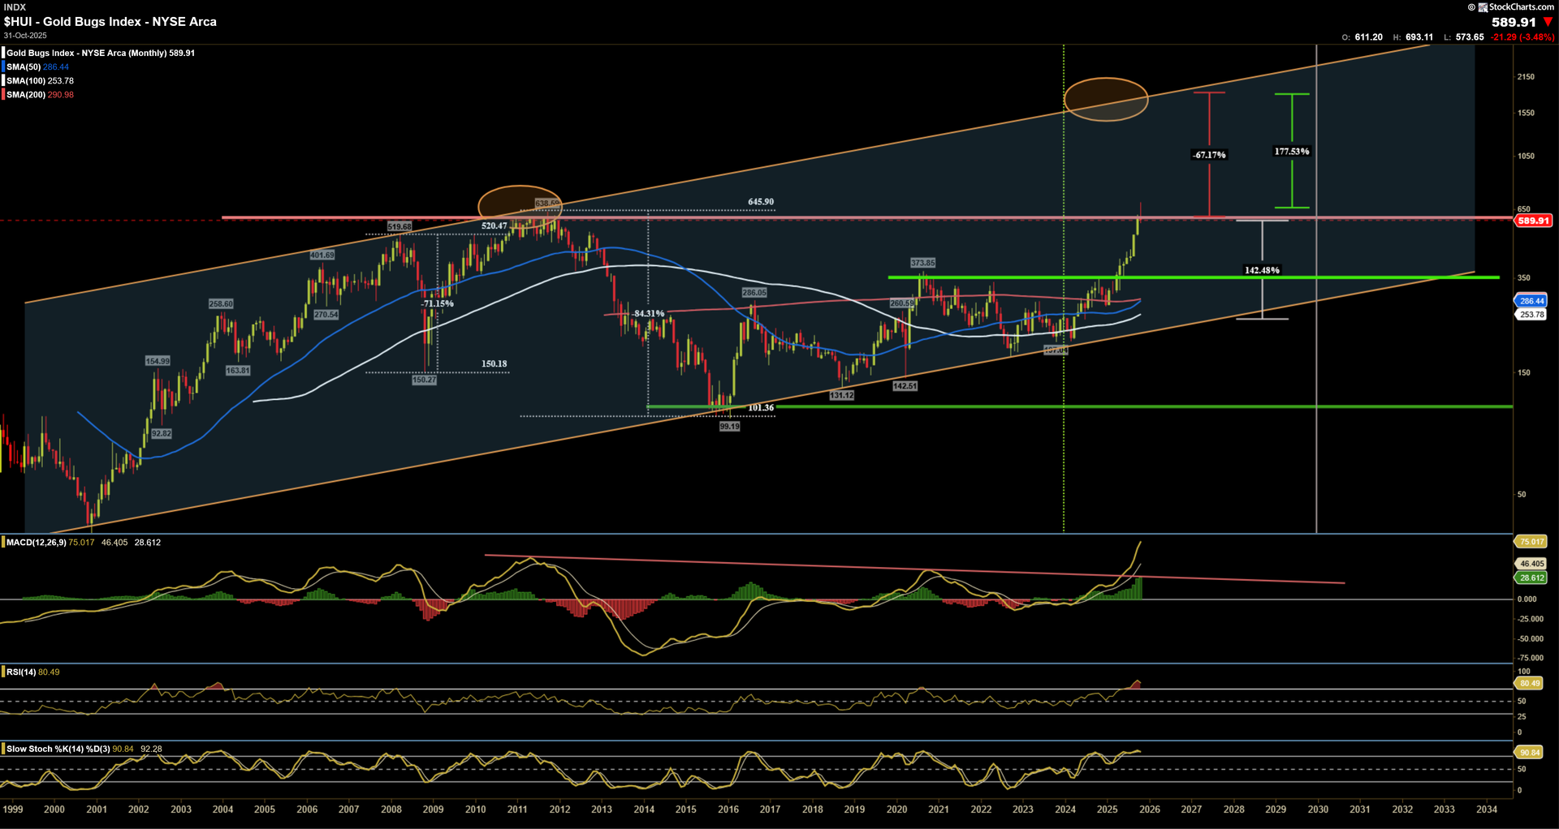Click the StockCharts.com logo
Screen dimensions: 1559x829
tap(1515, 6)
